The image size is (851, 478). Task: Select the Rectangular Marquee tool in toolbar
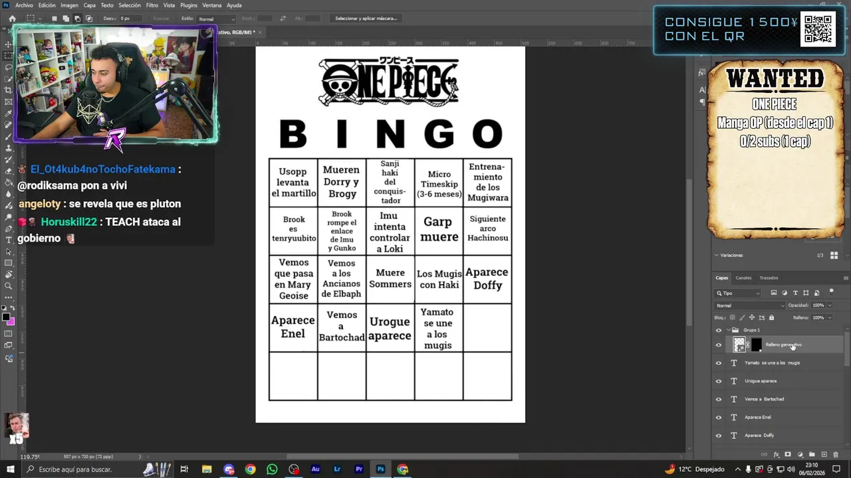(x=8, y=56)
